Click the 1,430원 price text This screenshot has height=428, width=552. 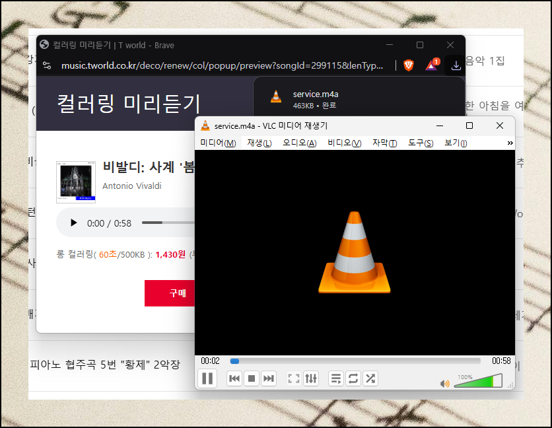(170, 254)
